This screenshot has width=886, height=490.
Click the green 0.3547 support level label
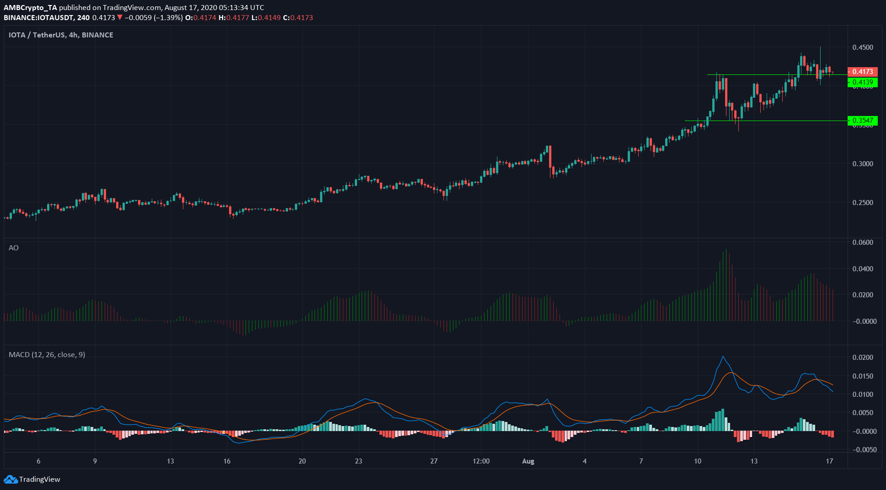(x=863, y=121)
